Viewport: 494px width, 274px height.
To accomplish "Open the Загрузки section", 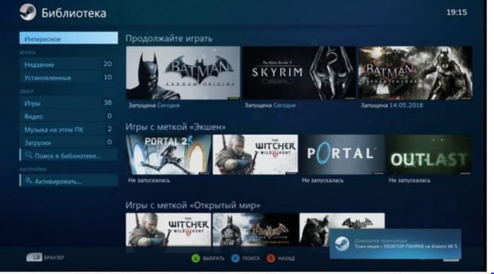I will click(x=68, y=142).
